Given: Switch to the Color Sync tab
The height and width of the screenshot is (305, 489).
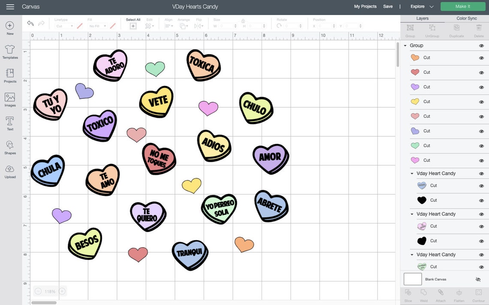Looking at the screenshot, I should coord(467,17).
